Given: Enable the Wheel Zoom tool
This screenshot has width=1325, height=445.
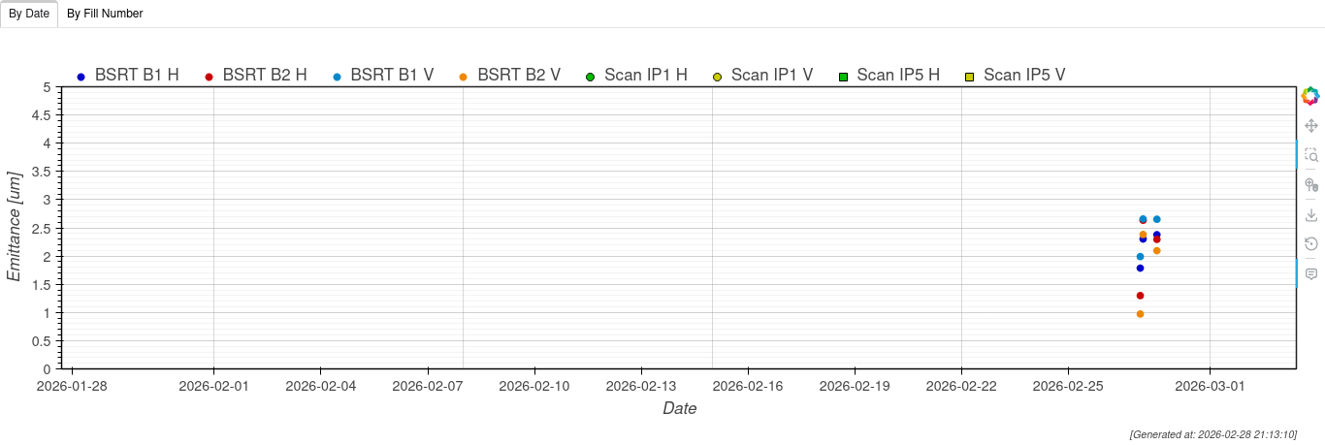Looking at the screenshot, I should pyautogui.click(x=1310, y=184).
